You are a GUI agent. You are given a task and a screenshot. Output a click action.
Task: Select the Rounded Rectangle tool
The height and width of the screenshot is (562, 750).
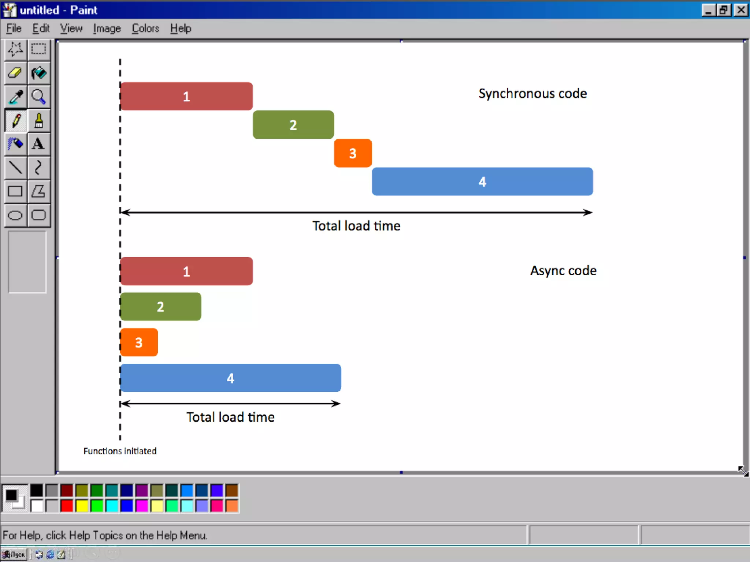click(x=38, y=215)
